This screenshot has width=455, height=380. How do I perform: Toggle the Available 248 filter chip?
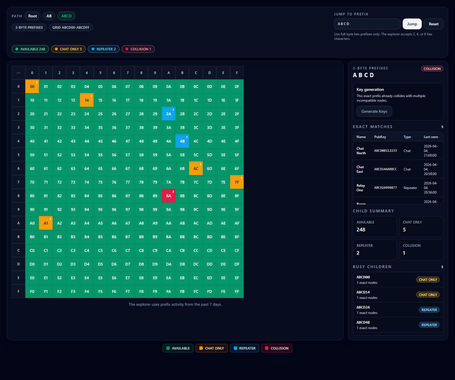pos(30,49)
